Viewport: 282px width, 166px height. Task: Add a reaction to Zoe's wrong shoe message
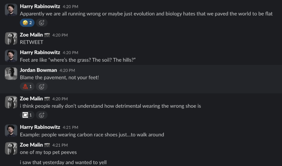click(x=42, y=115)
